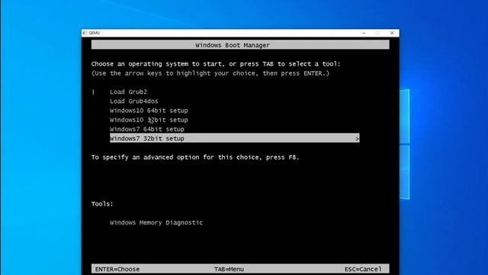Click the ENTER=Choose label in footer
This screenshot has width=488, height=275.
(x=117, y=269)
